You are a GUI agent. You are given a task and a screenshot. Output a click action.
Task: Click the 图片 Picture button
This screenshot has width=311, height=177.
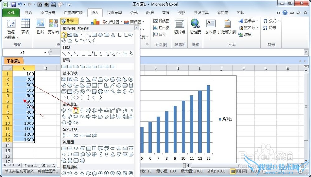point(40,26)
